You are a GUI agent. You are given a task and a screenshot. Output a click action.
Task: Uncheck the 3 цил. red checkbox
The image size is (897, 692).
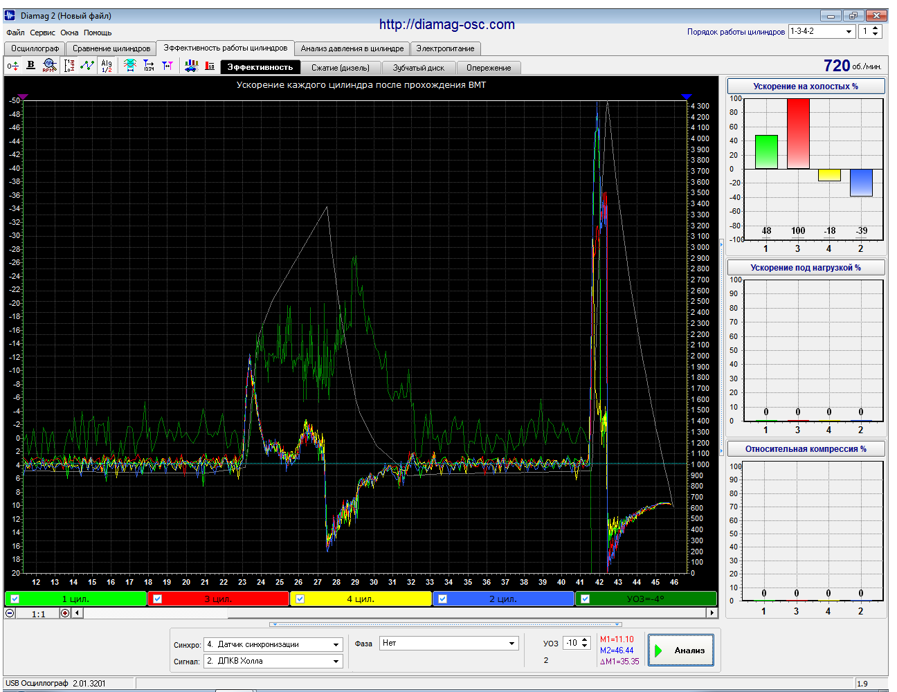158,599
